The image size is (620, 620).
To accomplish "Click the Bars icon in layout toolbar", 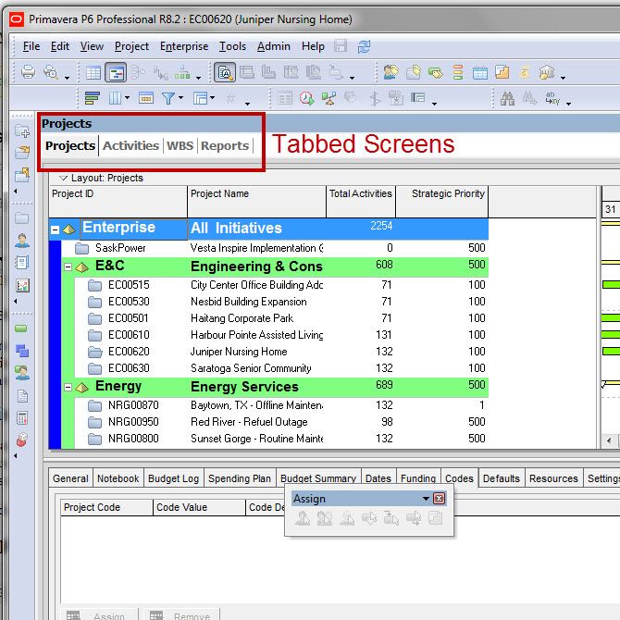I will (x=93, y=98).
